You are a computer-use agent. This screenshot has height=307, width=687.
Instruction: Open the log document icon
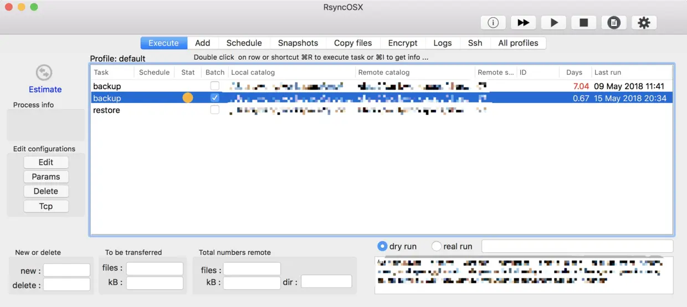point(614,23)
